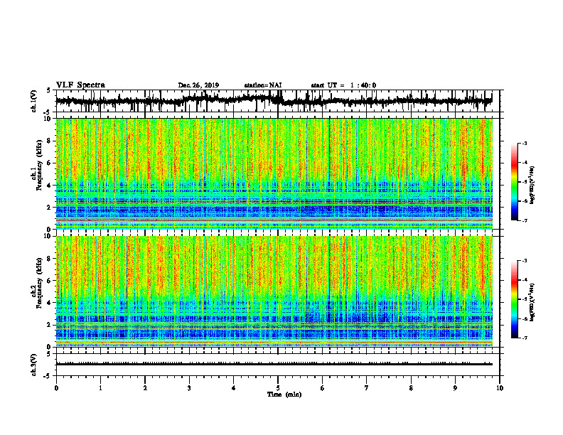Image resolution: width=563 pixels, height=435 pixels.
Task: Click the ch.3 voltage trace panel
Action: tap(278, 365)
